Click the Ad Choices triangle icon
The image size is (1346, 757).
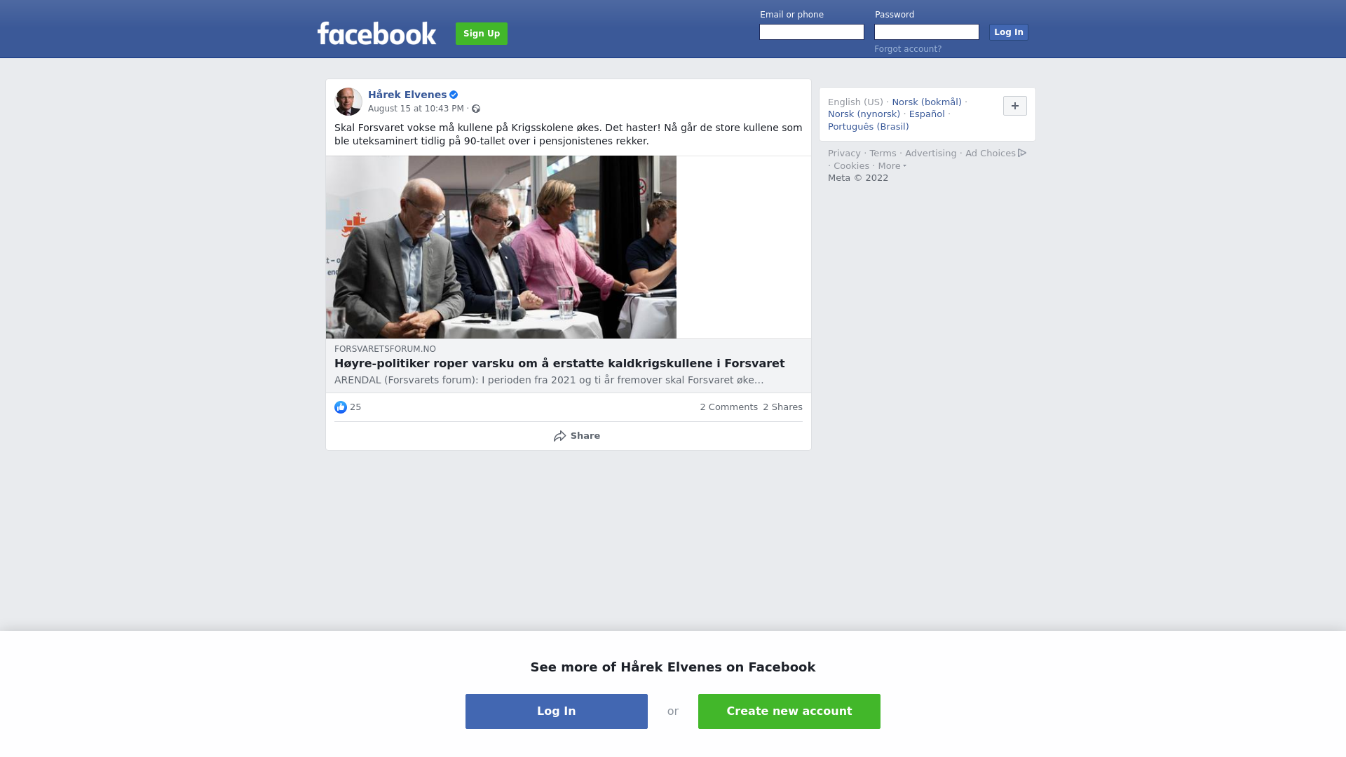click(1022, 153)
